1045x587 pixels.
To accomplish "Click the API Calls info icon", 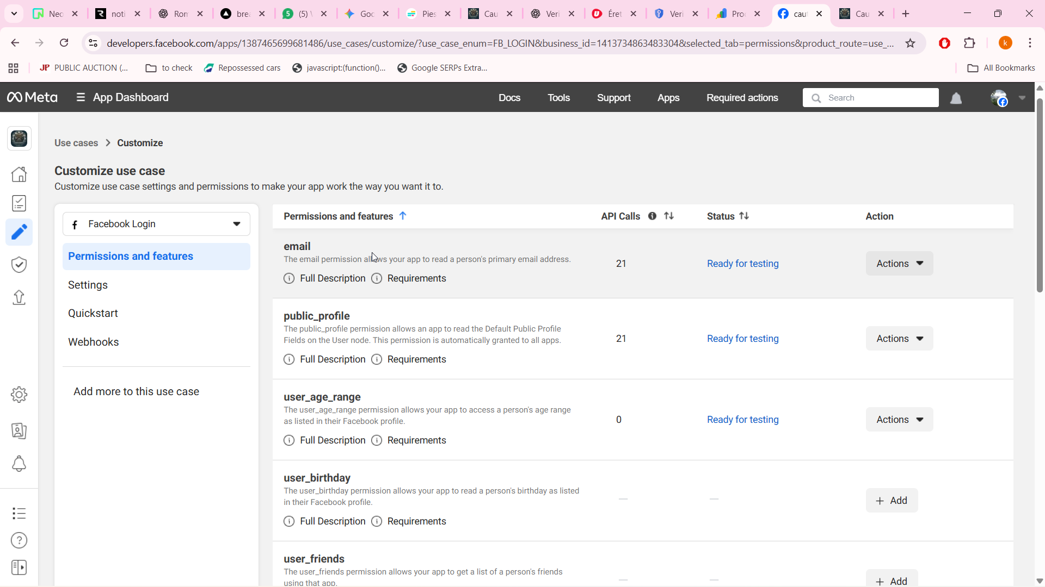I will pos(652,216).
